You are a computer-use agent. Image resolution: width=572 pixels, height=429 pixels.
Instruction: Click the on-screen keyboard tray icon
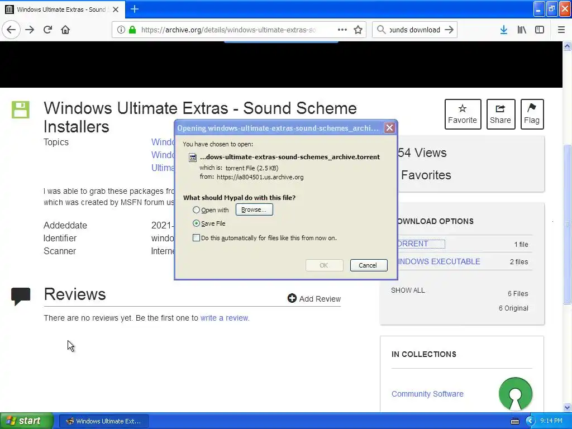pos(514,421)
